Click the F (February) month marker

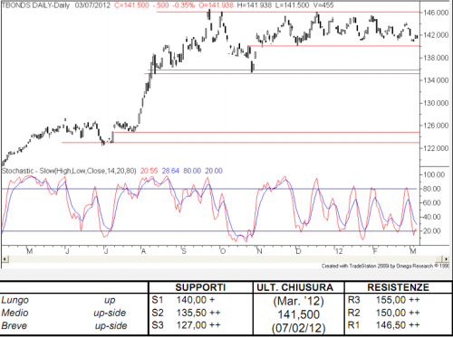375,251
